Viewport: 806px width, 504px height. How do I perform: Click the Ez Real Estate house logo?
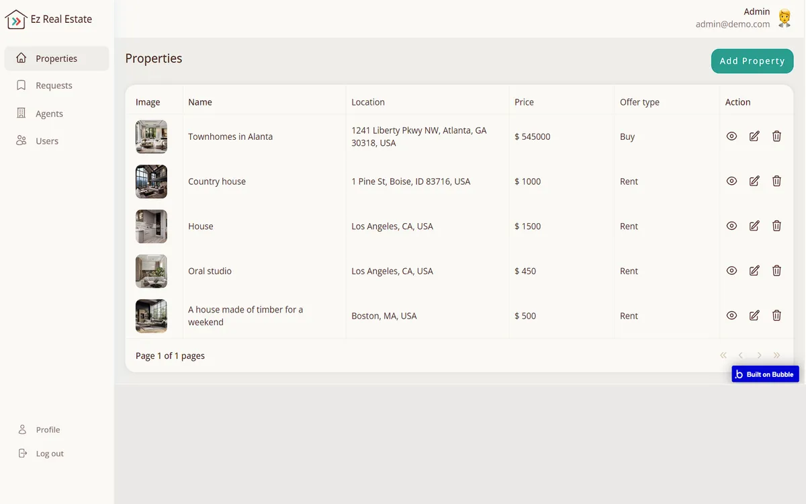tap(16, 19)
